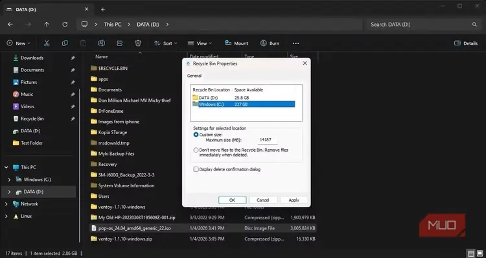Select the $RECYCLE.BIN folder

pyautogui.click(x=113, y=68)
